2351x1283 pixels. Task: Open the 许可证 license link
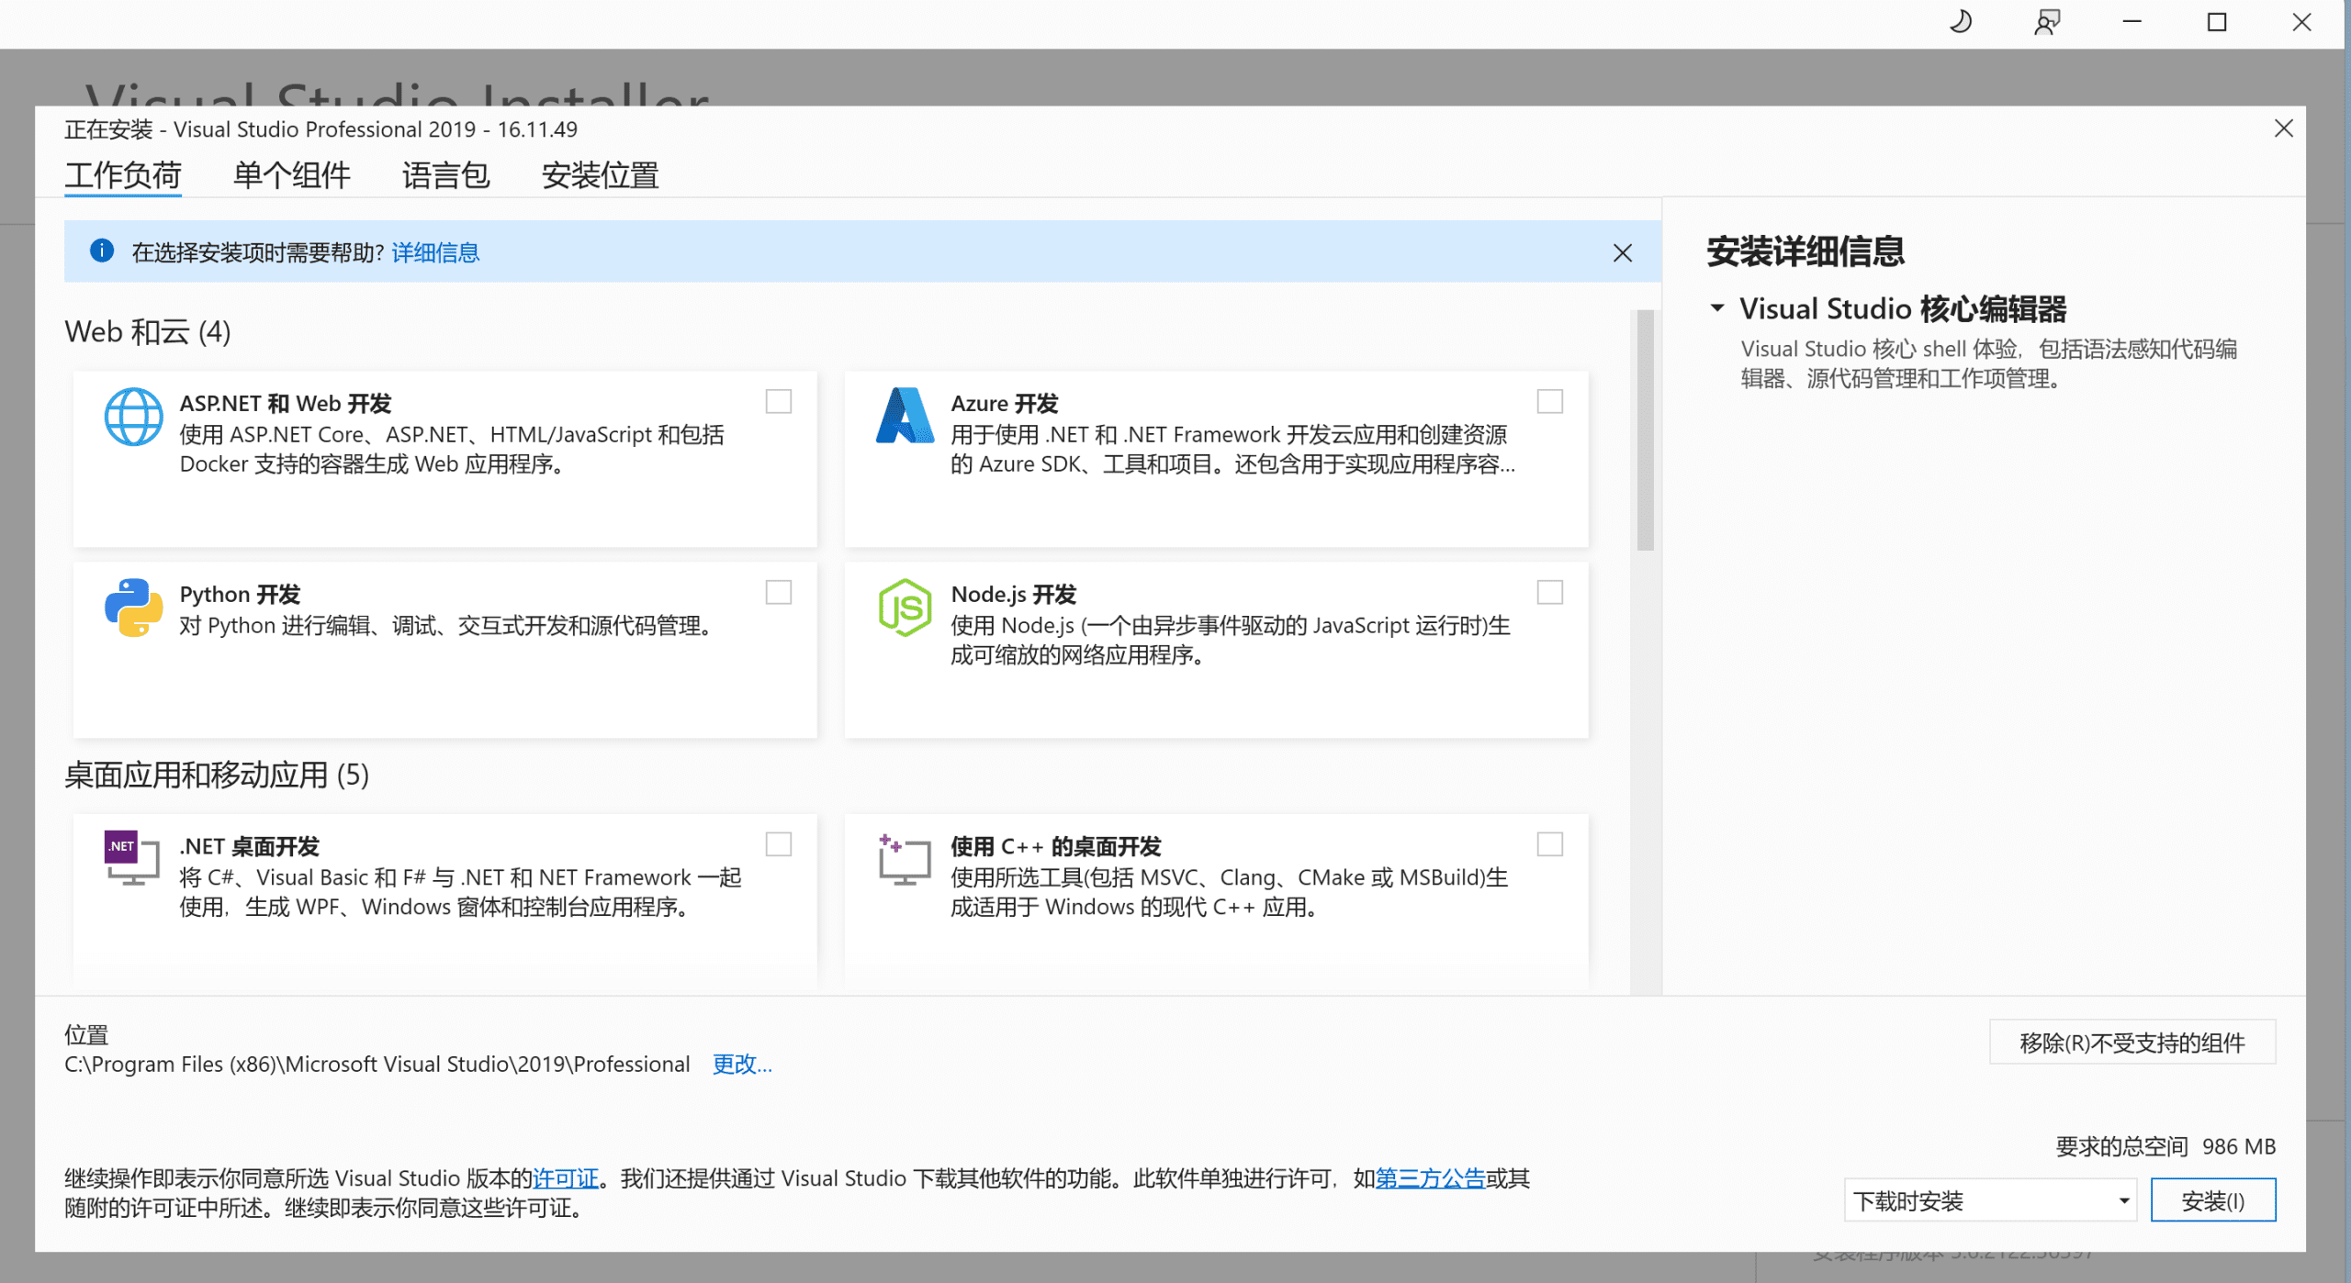pos(566,1177)
